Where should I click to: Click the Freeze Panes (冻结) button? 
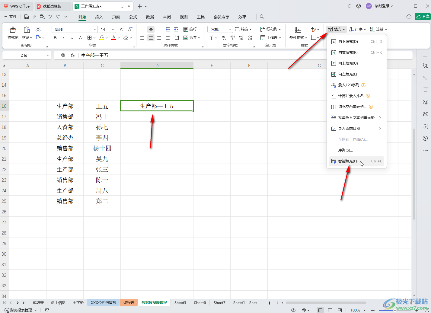378,29
